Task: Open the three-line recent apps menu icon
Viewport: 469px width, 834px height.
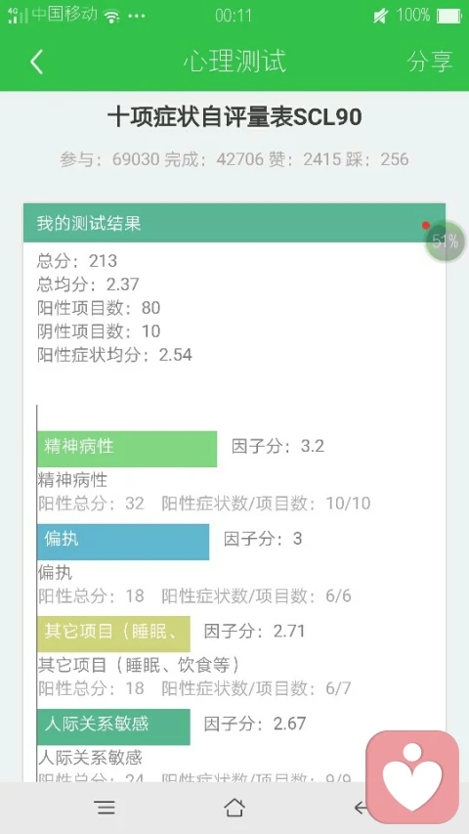Action: [106, 808]
